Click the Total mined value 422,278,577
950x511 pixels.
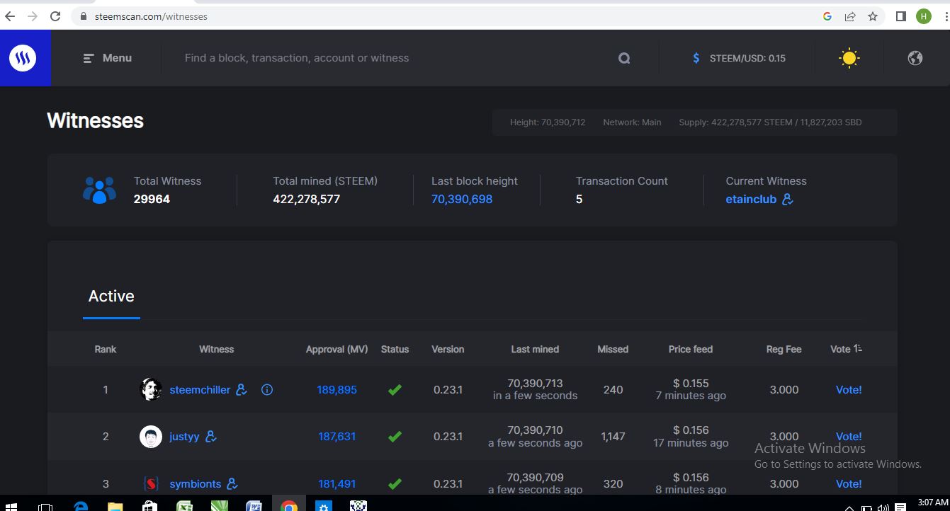pyautogui.click(x=307, y=199)
